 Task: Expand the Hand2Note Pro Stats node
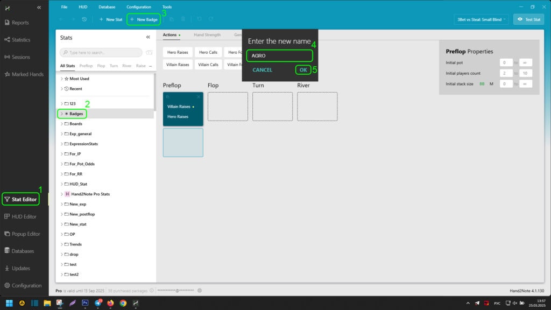click(x=61, y=194)
